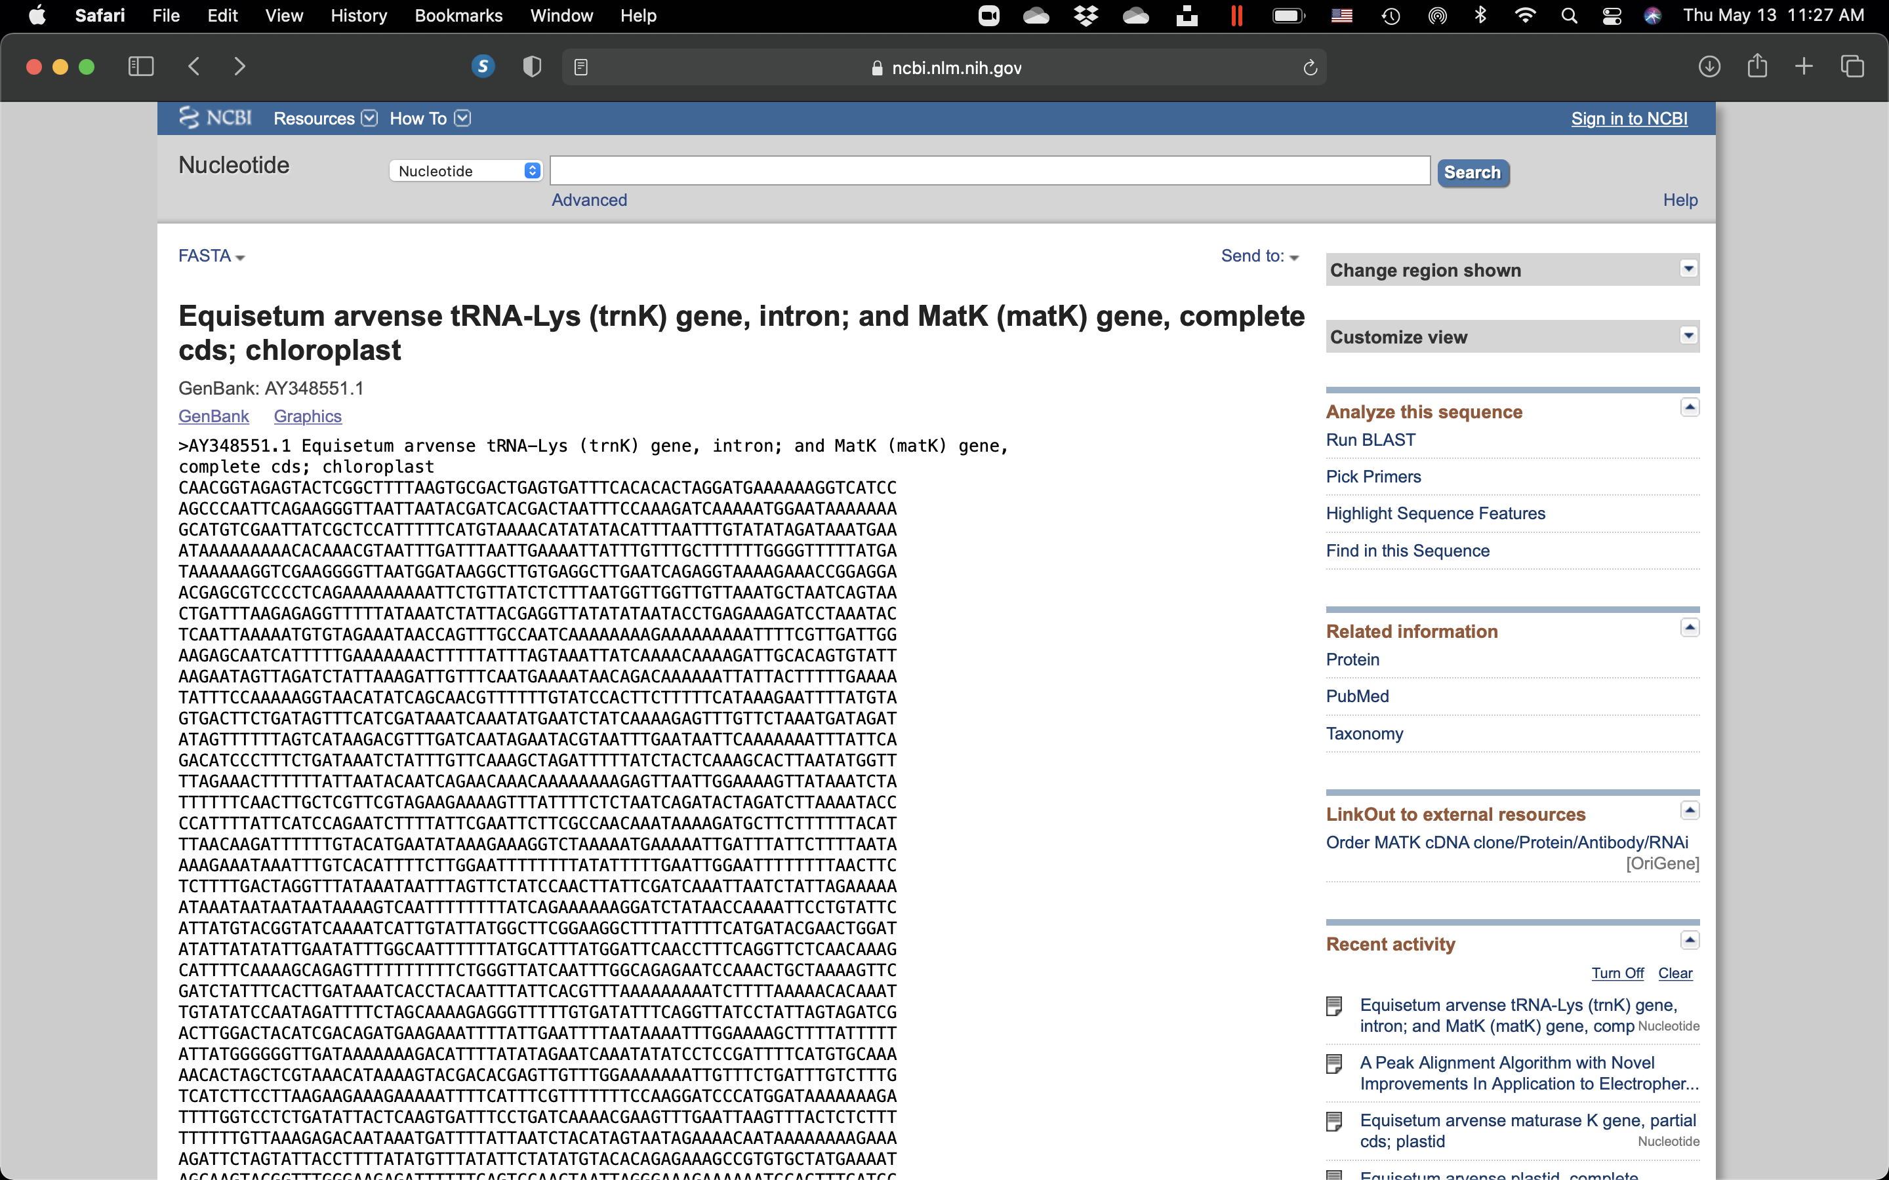The width and height of the screenshot is (1889, 1180).
Task: Click the NCBI logo
Action: (215, 118)
